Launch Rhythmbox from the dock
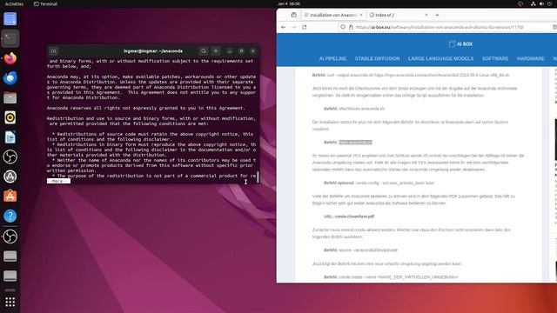The height and width of the screenshot is (313, 557). click(x=10, y=117)
